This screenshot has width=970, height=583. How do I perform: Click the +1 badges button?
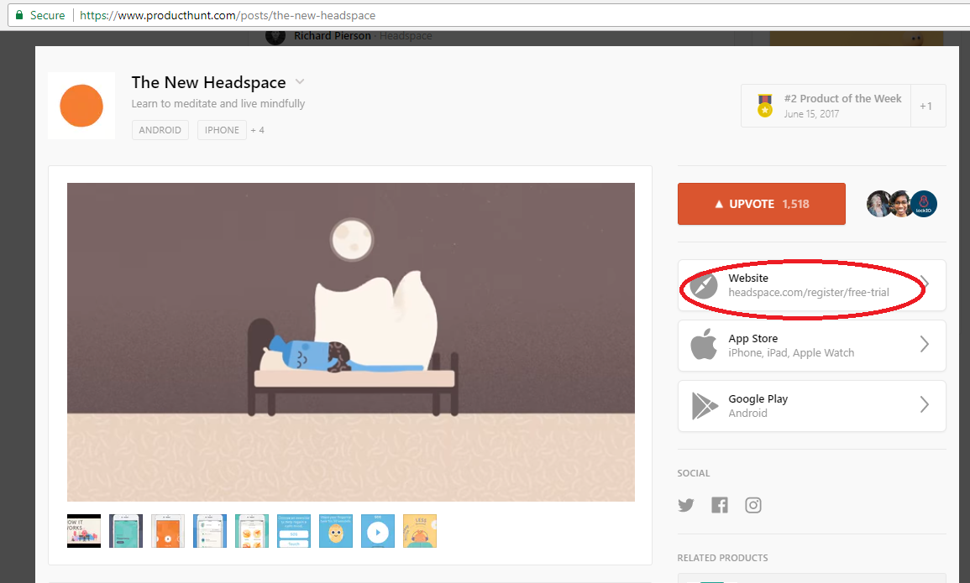pyautogui.click(x=926, y=106)
